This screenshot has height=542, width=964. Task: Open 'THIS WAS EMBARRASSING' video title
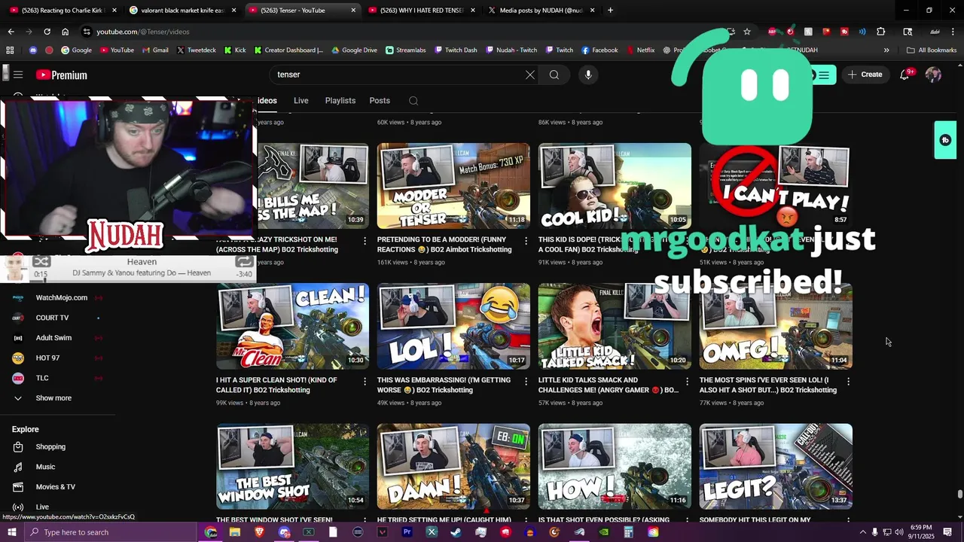444,385
